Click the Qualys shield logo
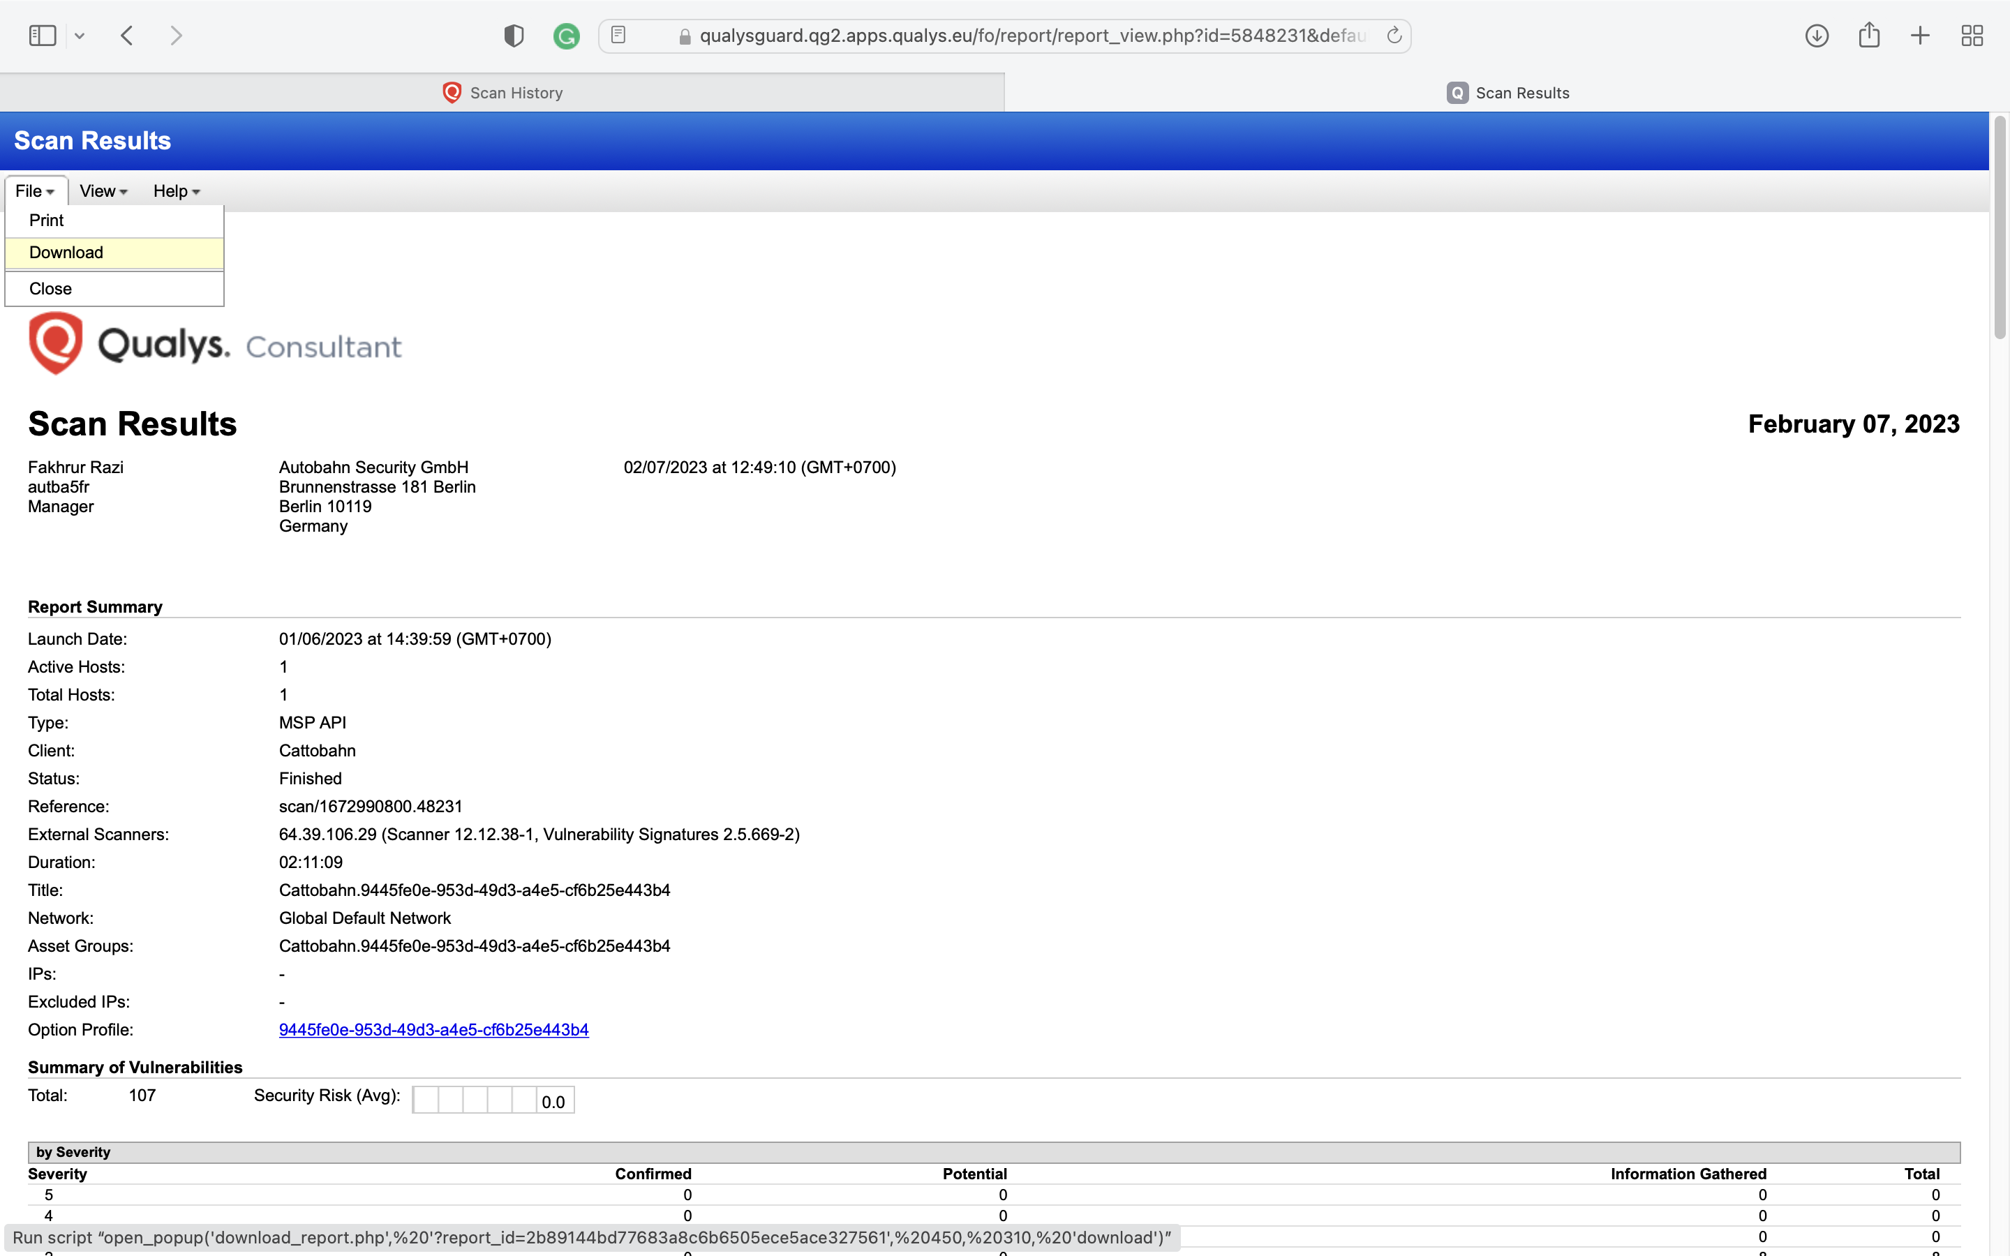This screenshot has width=2010, height=1256. pos(56,343)
